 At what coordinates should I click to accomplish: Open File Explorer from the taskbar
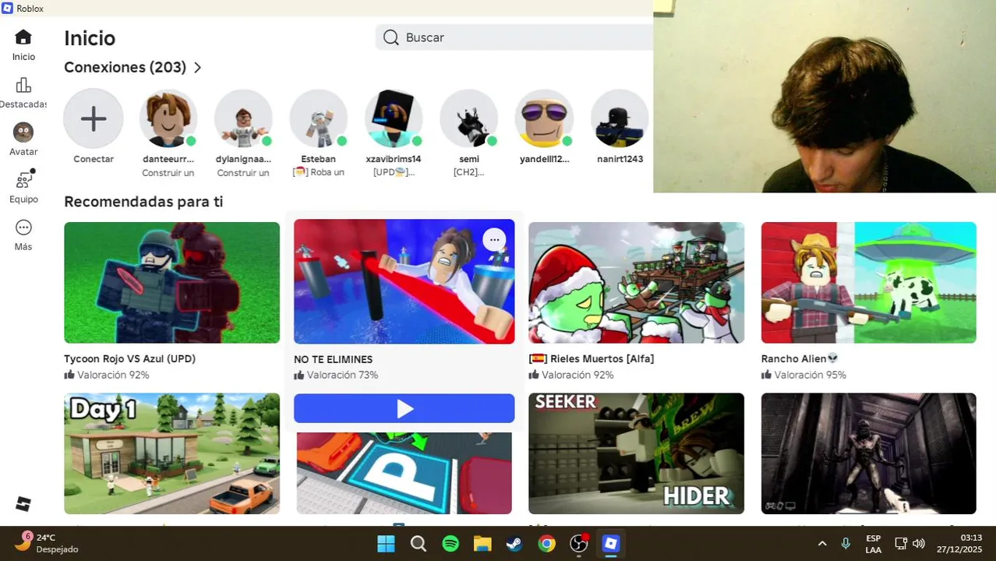482,543
